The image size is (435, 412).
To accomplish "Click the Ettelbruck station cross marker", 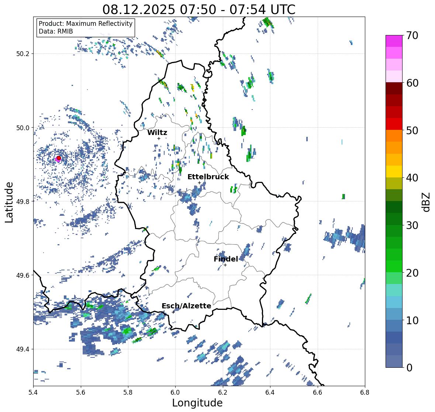I will coord(199,183).
